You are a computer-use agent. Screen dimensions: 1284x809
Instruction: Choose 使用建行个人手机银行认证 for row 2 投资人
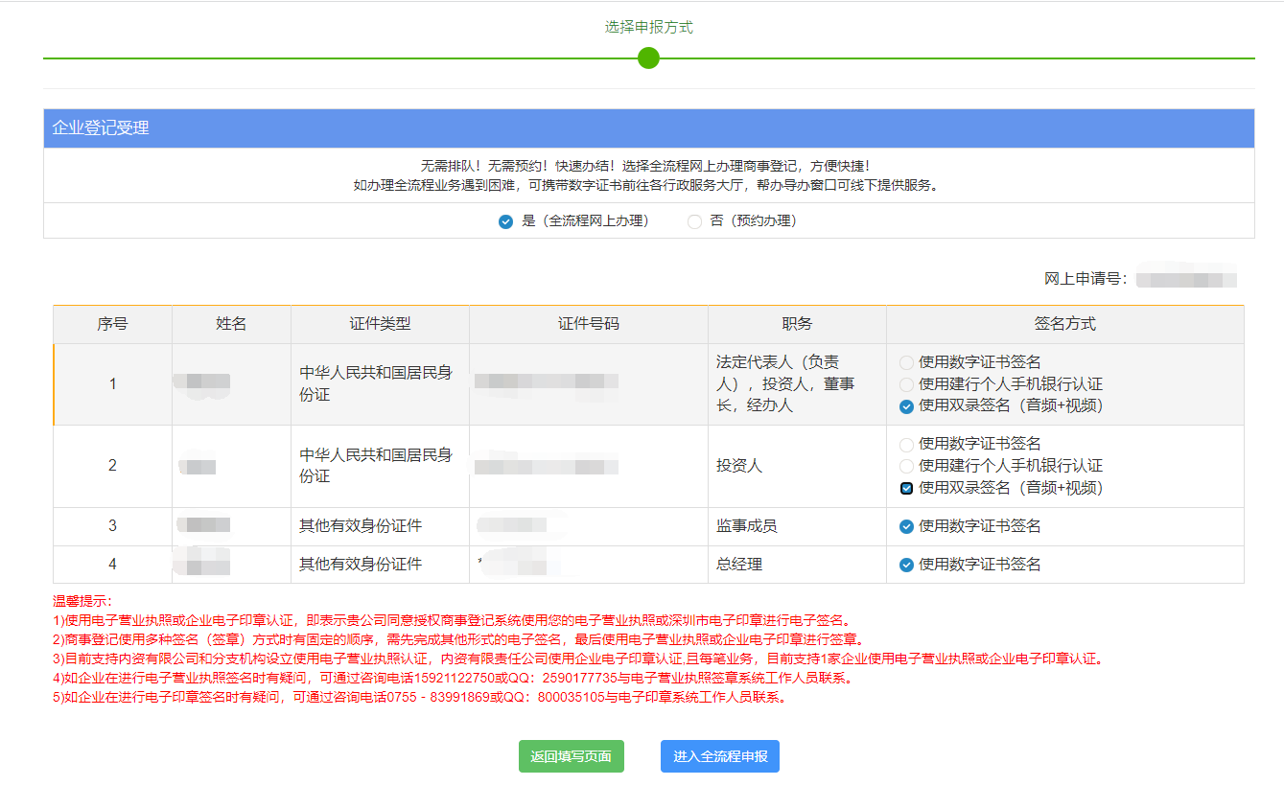click(x=906, y=466)
